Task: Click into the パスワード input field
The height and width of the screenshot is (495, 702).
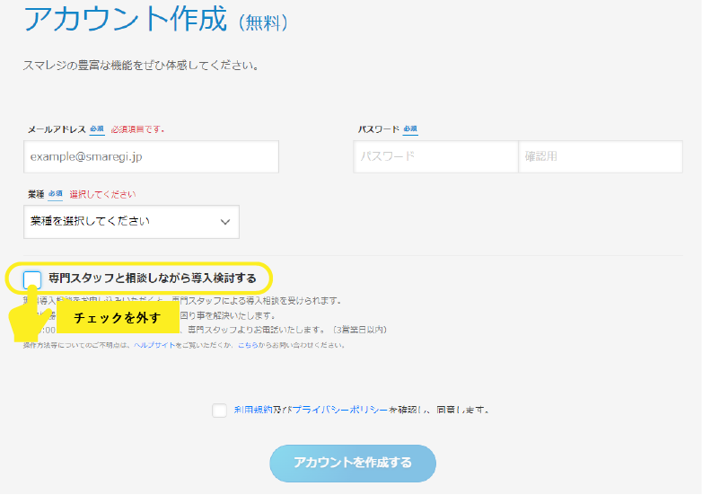Action: (435, 156)
